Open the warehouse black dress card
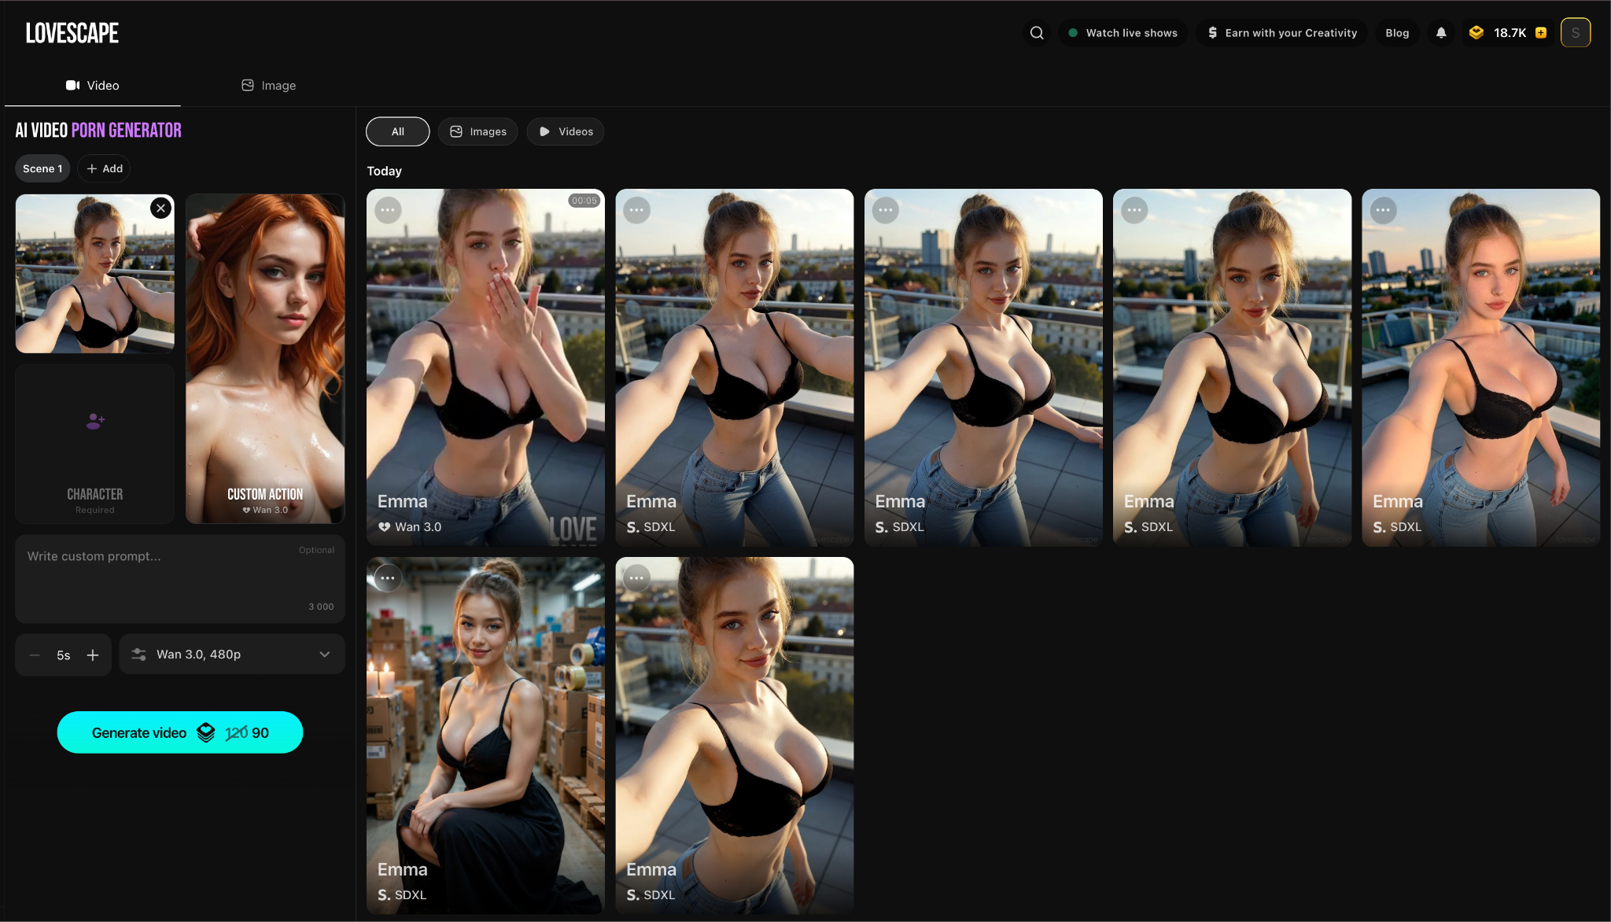 485,736
